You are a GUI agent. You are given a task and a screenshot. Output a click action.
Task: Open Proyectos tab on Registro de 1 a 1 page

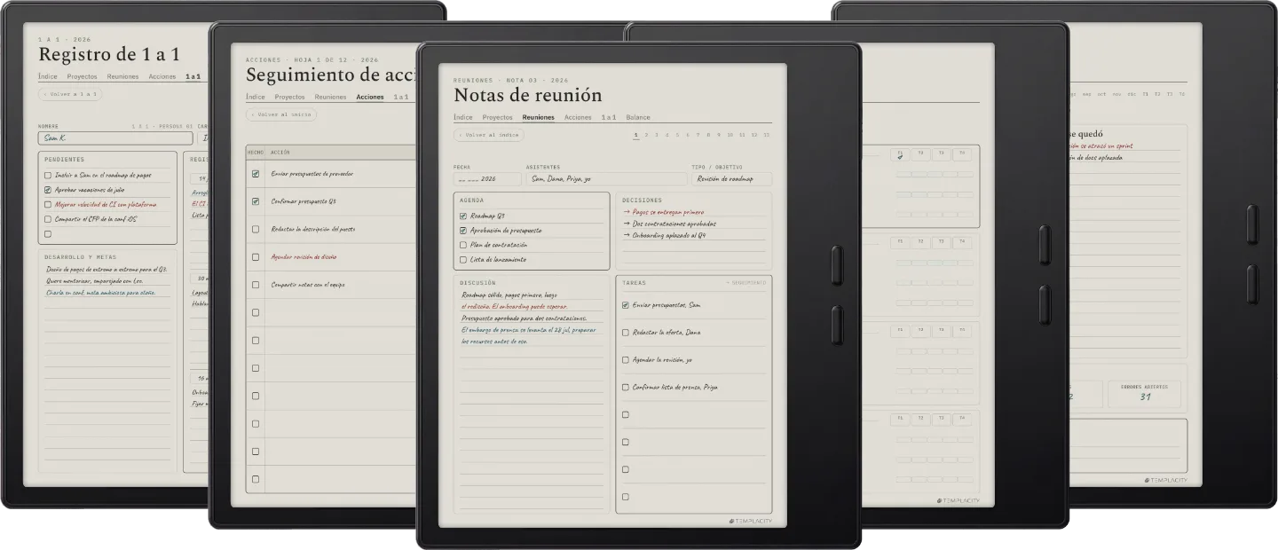click(x=82, y=76)
